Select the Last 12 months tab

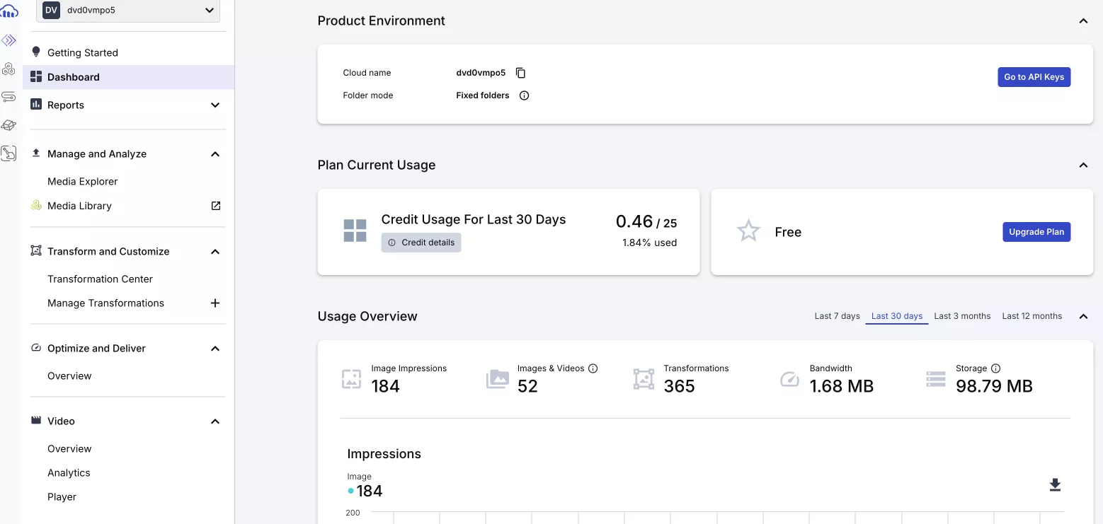tap(1031, 316)
